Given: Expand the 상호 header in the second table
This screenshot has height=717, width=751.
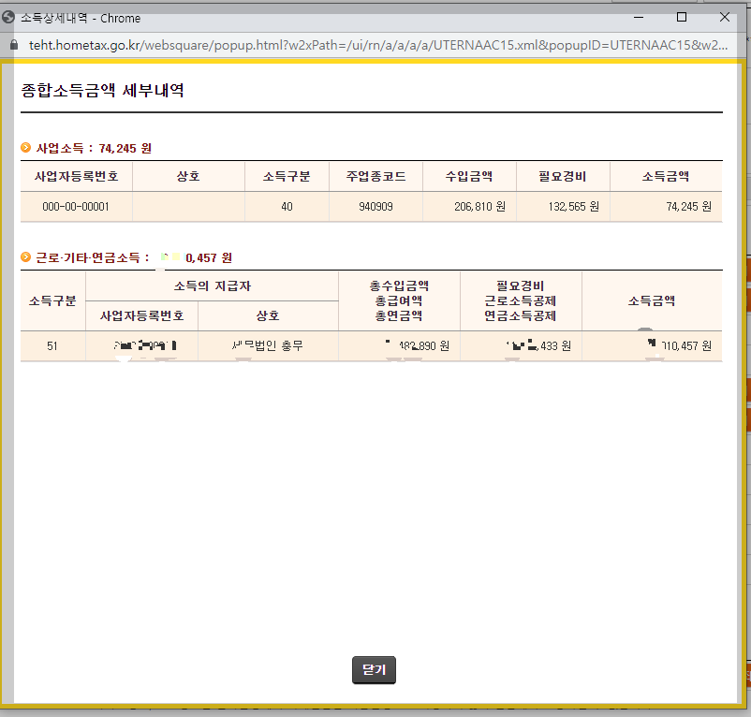Looking at the screenshot, I should [268, 316].
